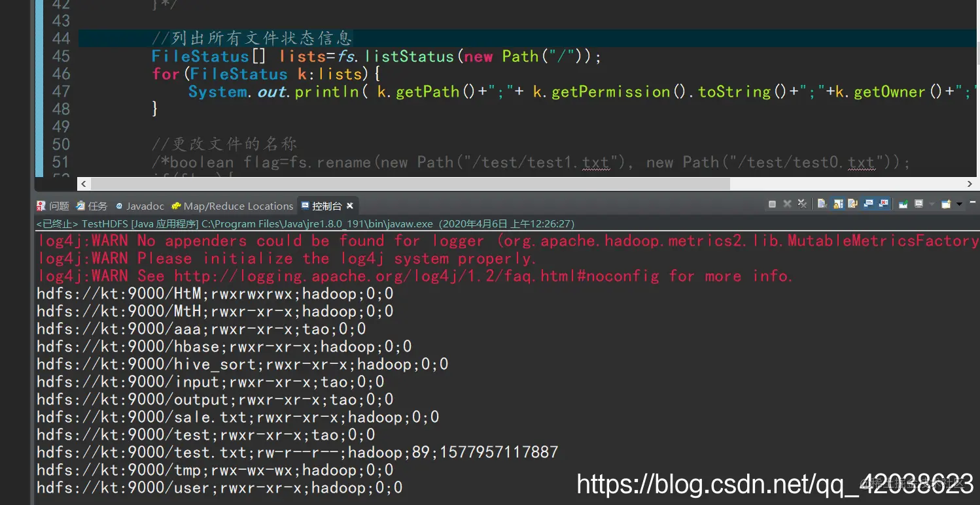Click line number 45 in editor gutter

click(60, 56)
